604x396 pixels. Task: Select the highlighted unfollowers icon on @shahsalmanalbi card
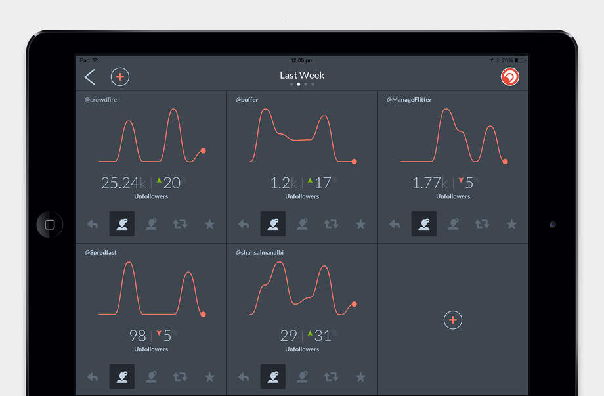[x=273, y=377]
